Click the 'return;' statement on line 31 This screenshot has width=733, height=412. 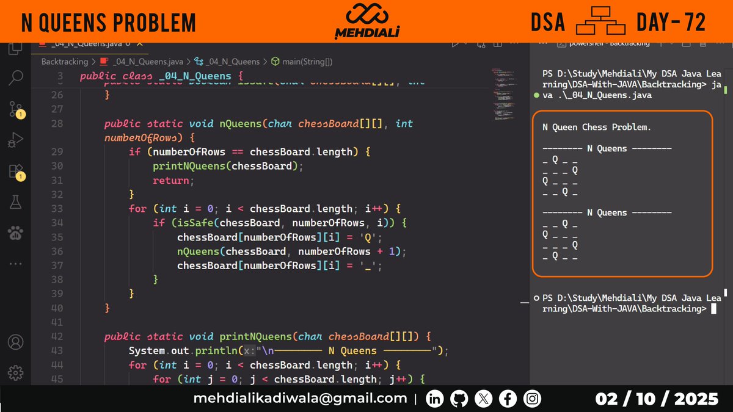tap(173, 181)
